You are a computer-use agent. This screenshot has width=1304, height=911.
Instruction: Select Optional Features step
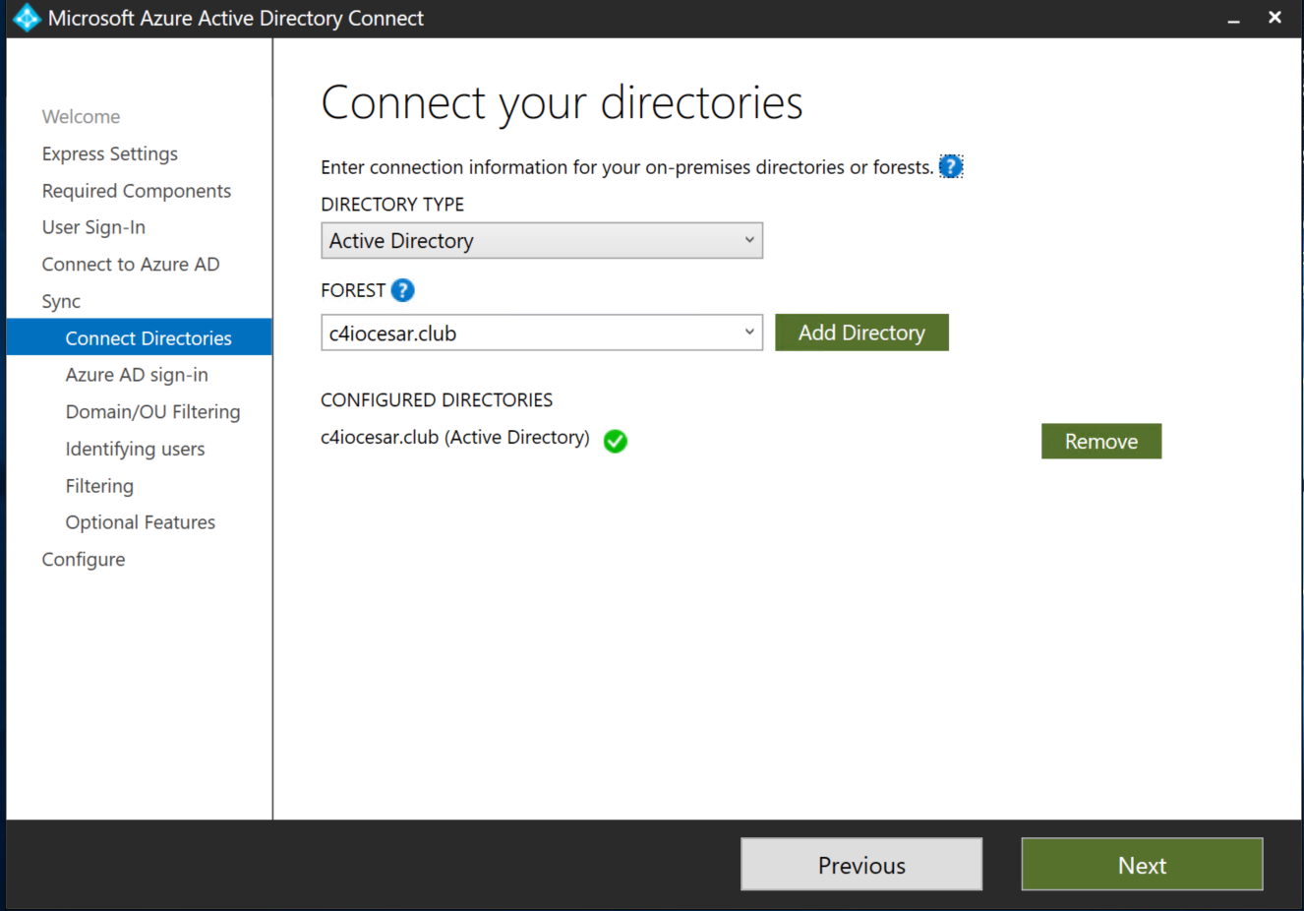[140, 522]
